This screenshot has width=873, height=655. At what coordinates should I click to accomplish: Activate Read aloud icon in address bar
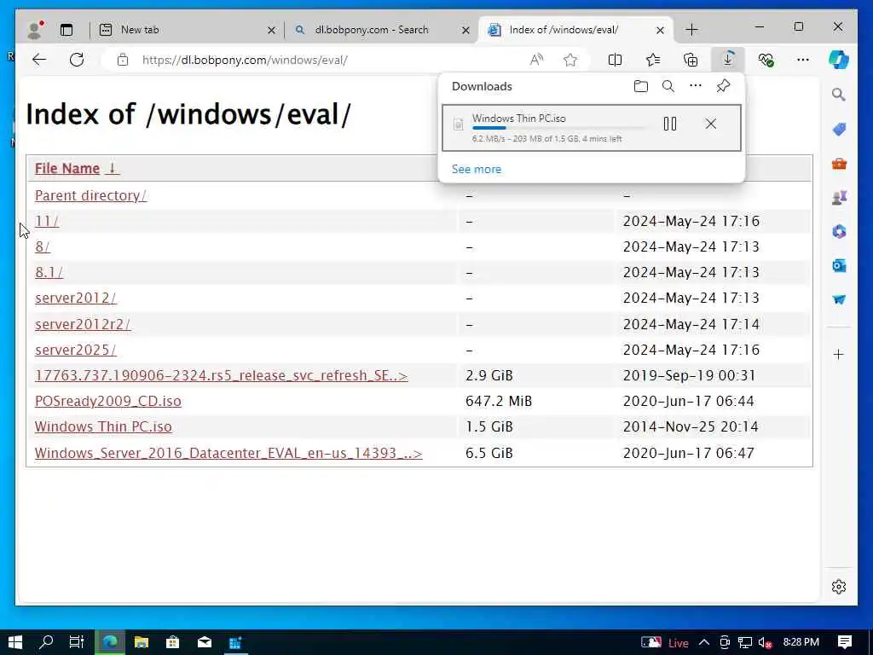pyautogui.click(x=536, y=60)
